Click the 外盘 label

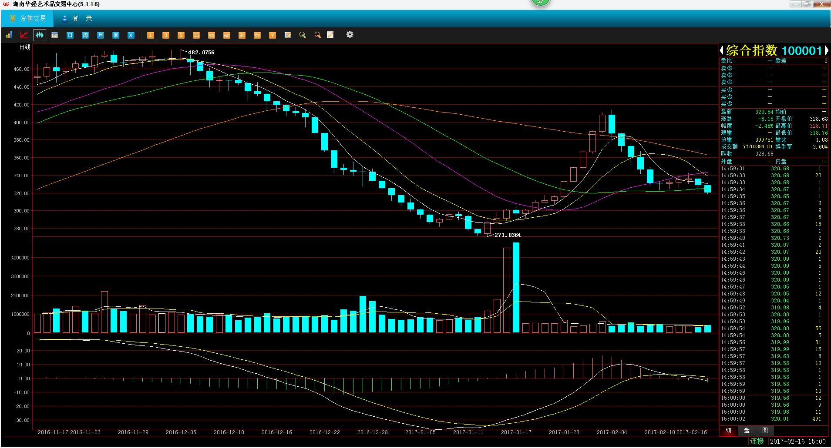click(727, 161)
